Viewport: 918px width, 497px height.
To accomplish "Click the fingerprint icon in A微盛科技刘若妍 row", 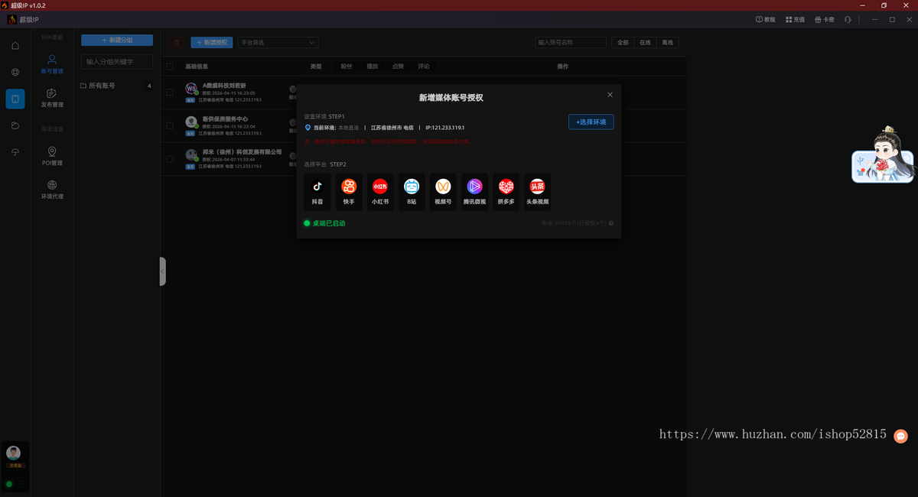I will click(293, 89).
